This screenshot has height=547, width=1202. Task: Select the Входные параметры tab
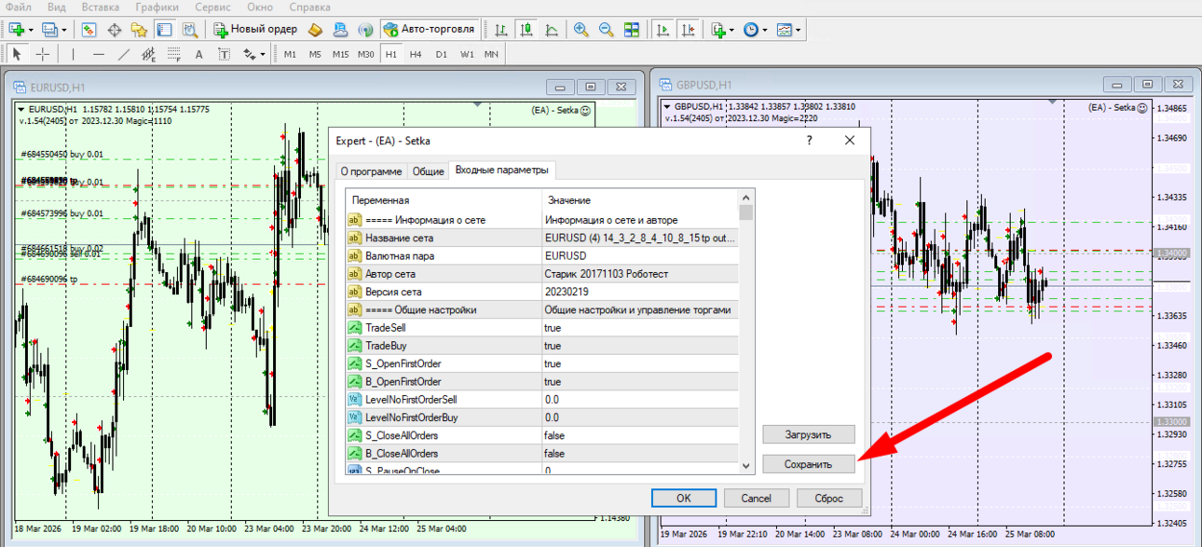[x=502, y=171]
